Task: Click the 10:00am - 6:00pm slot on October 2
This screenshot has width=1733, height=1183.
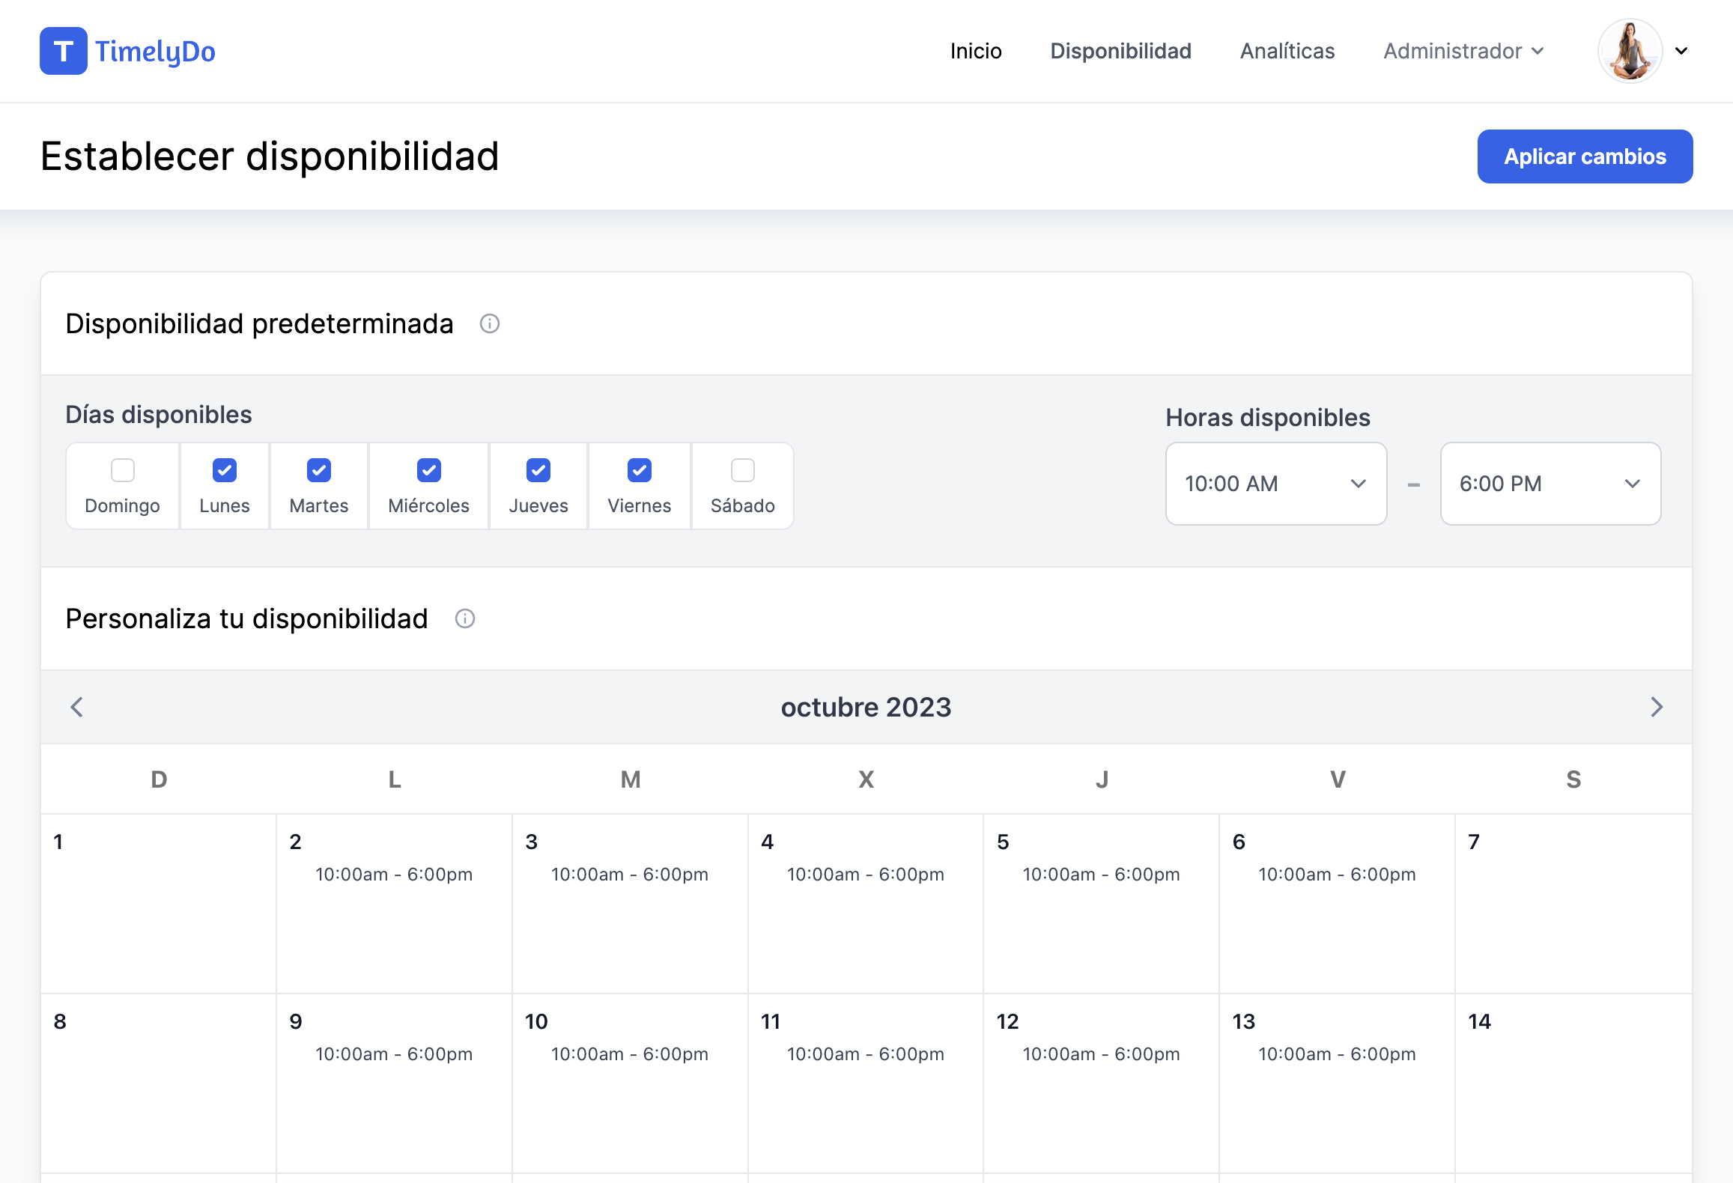Action: [394, 875]
